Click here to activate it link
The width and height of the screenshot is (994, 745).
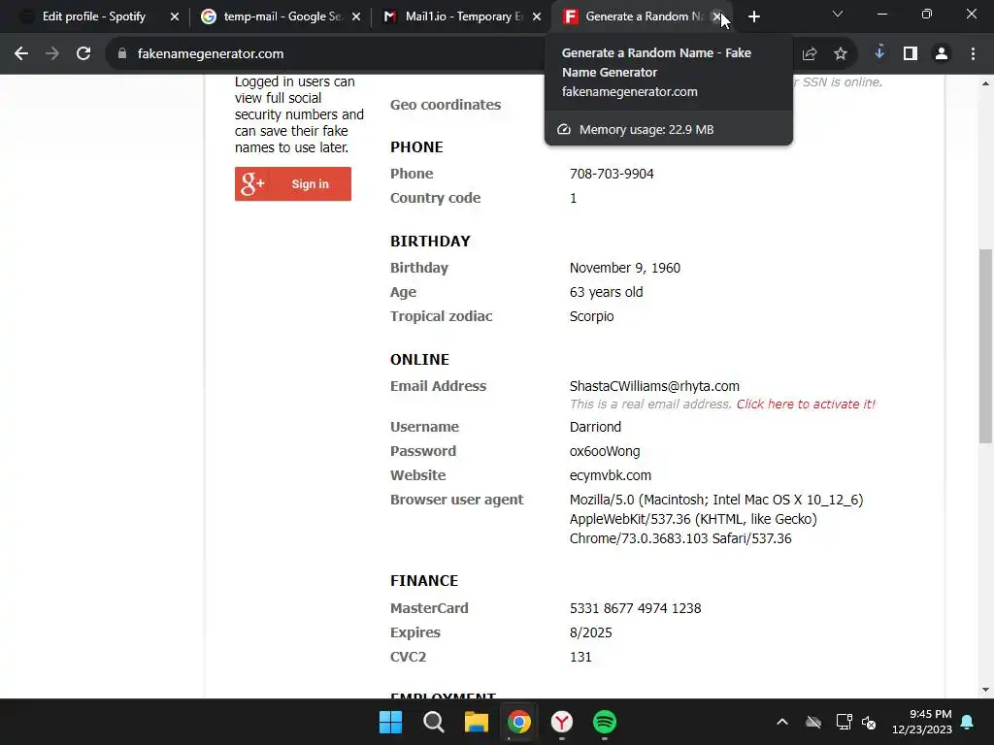pyautogui.click(x=805, y=405)
